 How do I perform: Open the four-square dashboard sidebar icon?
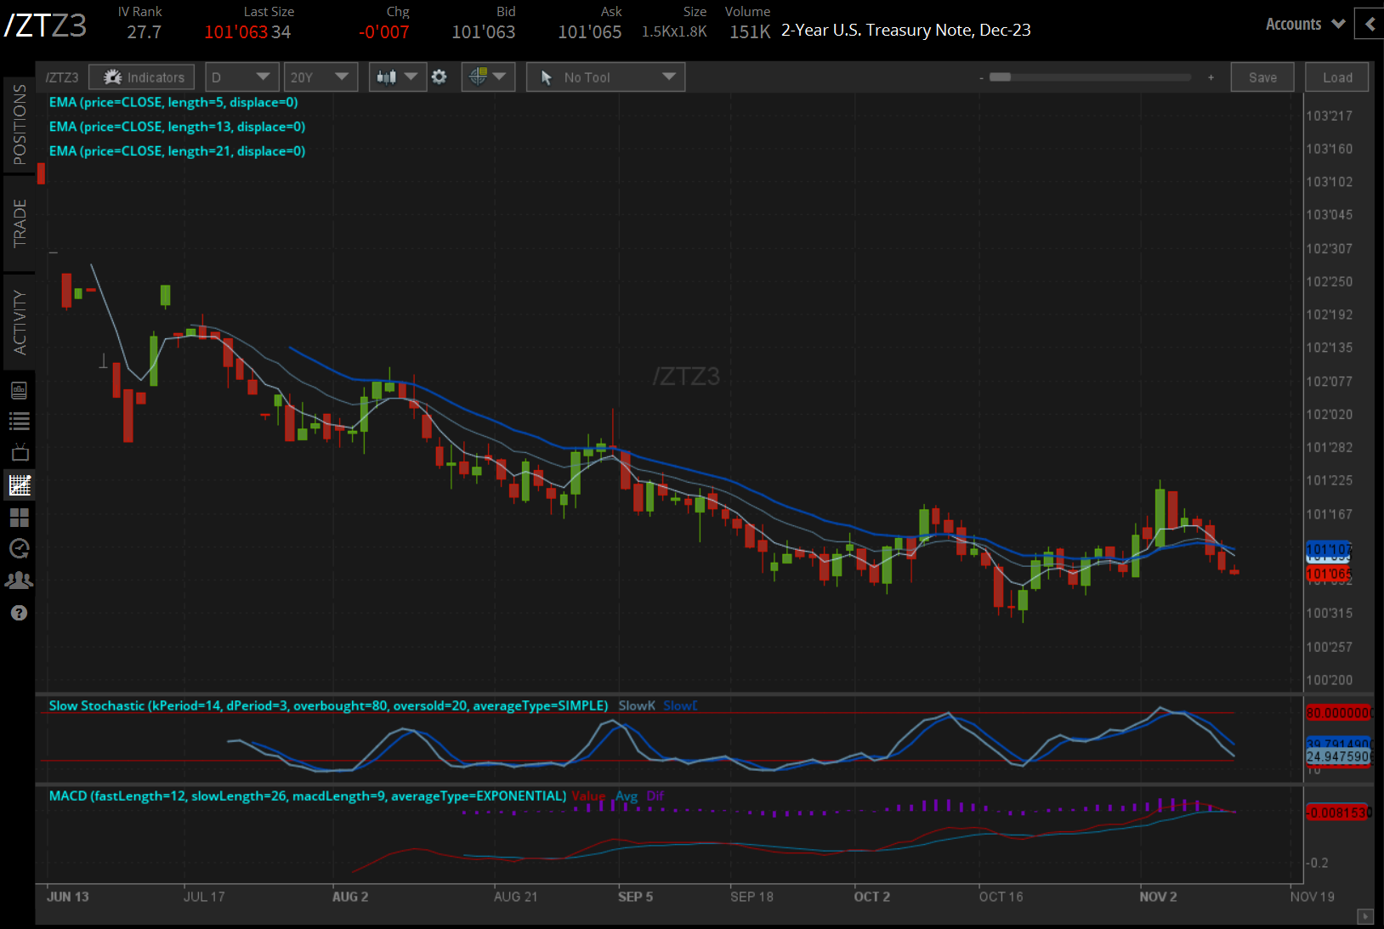click(19, 517)
